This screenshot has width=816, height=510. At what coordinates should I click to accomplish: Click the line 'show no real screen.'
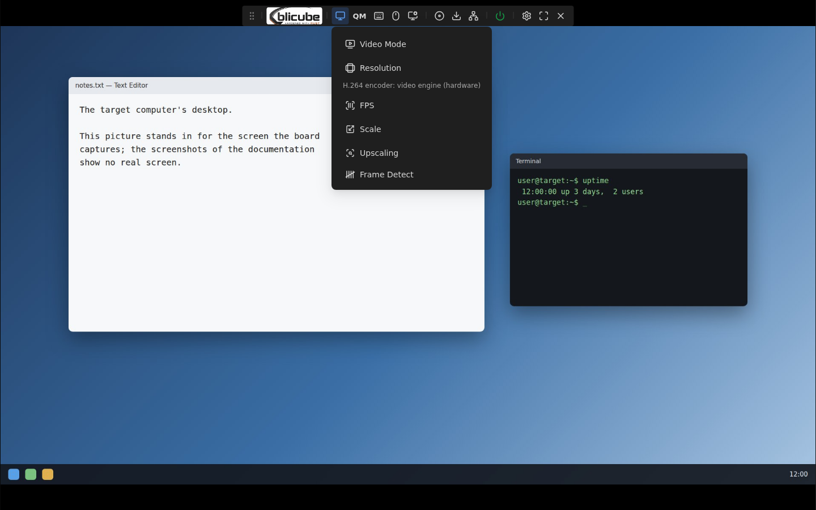[130, 163]
